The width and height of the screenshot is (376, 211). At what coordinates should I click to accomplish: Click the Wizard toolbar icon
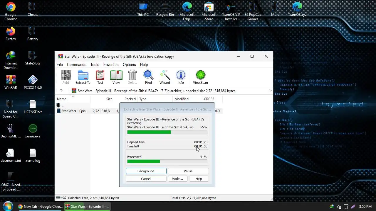[x=165, y=77]
